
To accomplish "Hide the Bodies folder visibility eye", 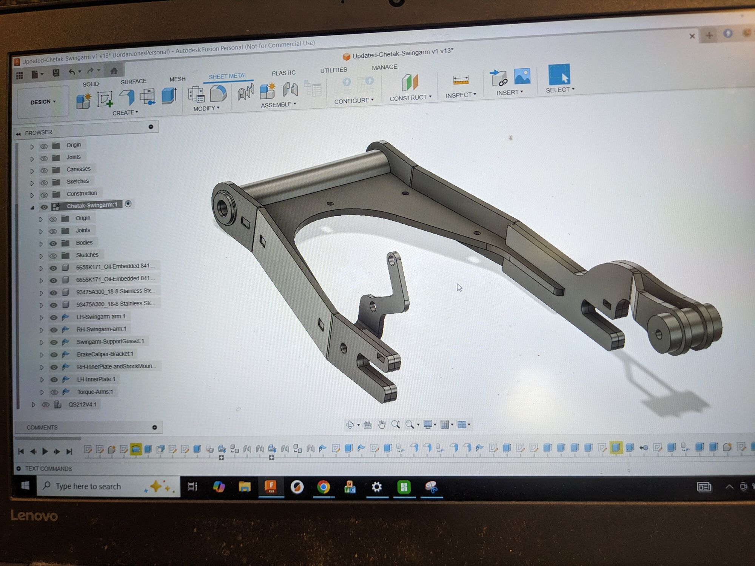I will pyautogui.click(x=53, y=243).
